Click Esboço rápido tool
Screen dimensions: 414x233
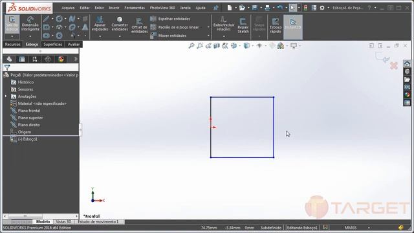[x=276, y=25]
